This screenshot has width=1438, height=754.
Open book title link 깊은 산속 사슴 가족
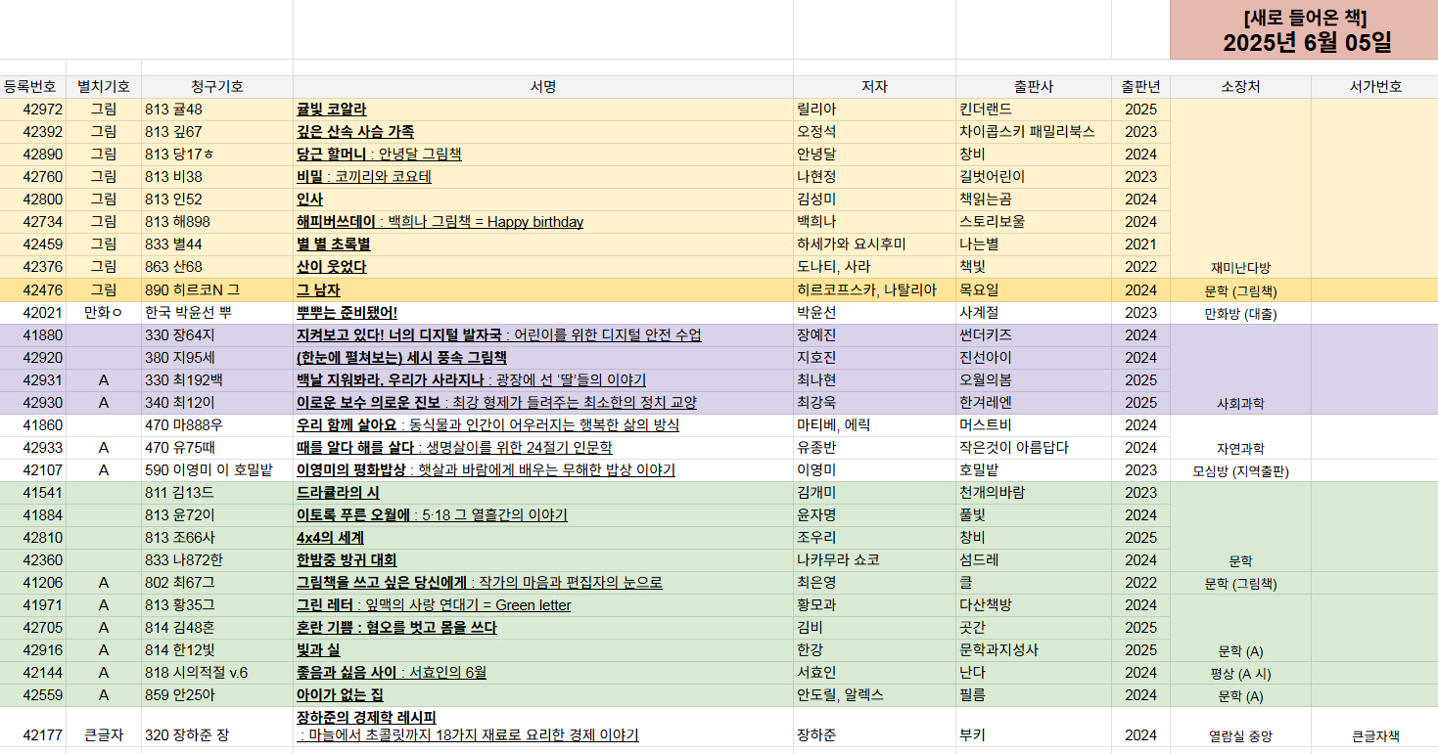tap(354, 132)
